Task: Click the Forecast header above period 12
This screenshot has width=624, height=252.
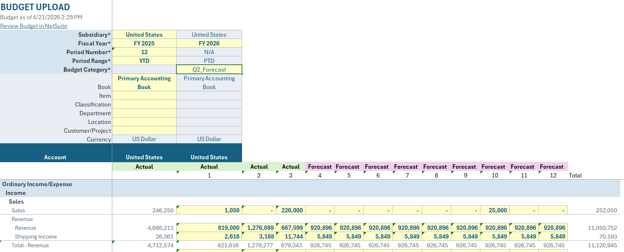Action: 553,167
